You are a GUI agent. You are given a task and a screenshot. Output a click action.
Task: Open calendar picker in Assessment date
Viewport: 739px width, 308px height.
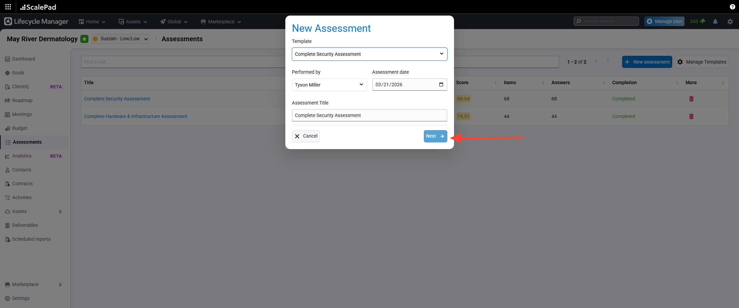click(x=441, y=85)
